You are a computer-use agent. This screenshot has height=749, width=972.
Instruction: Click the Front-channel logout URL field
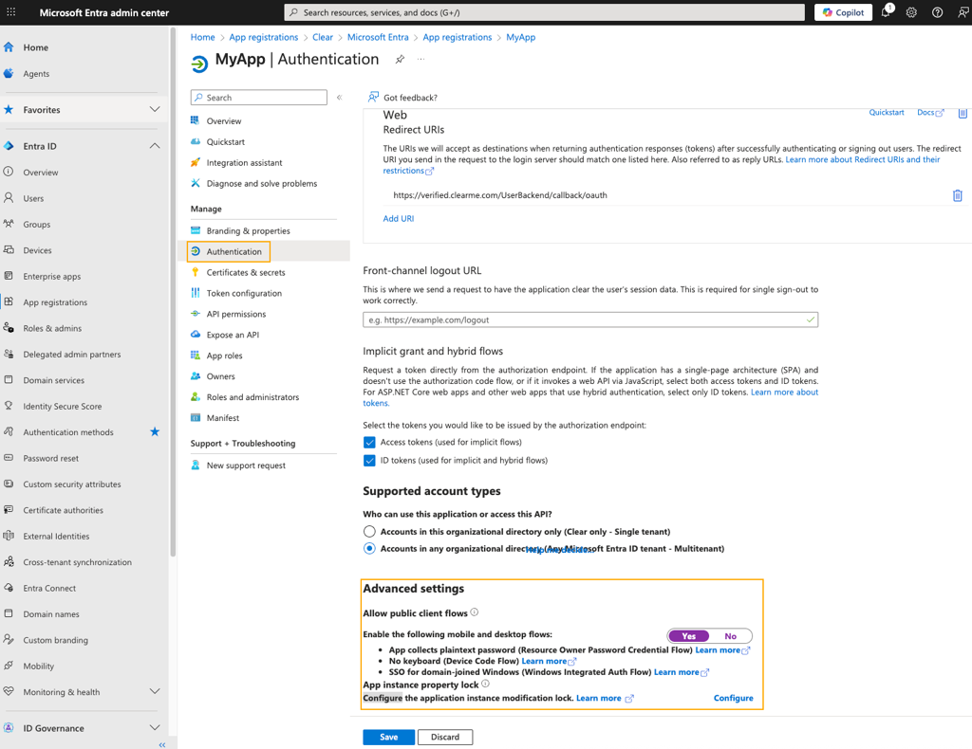click(x=590, y=320)
